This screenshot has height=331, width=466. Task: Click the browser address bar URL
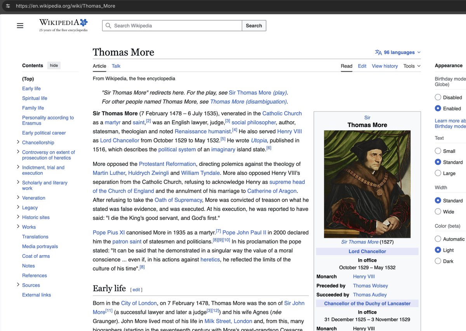tap(66, 6)
